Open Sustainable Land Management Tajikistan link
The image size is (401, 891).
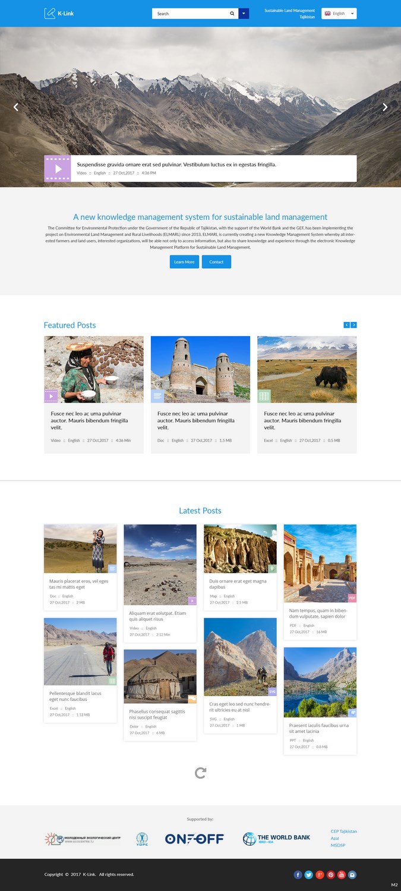pos(290,14)
